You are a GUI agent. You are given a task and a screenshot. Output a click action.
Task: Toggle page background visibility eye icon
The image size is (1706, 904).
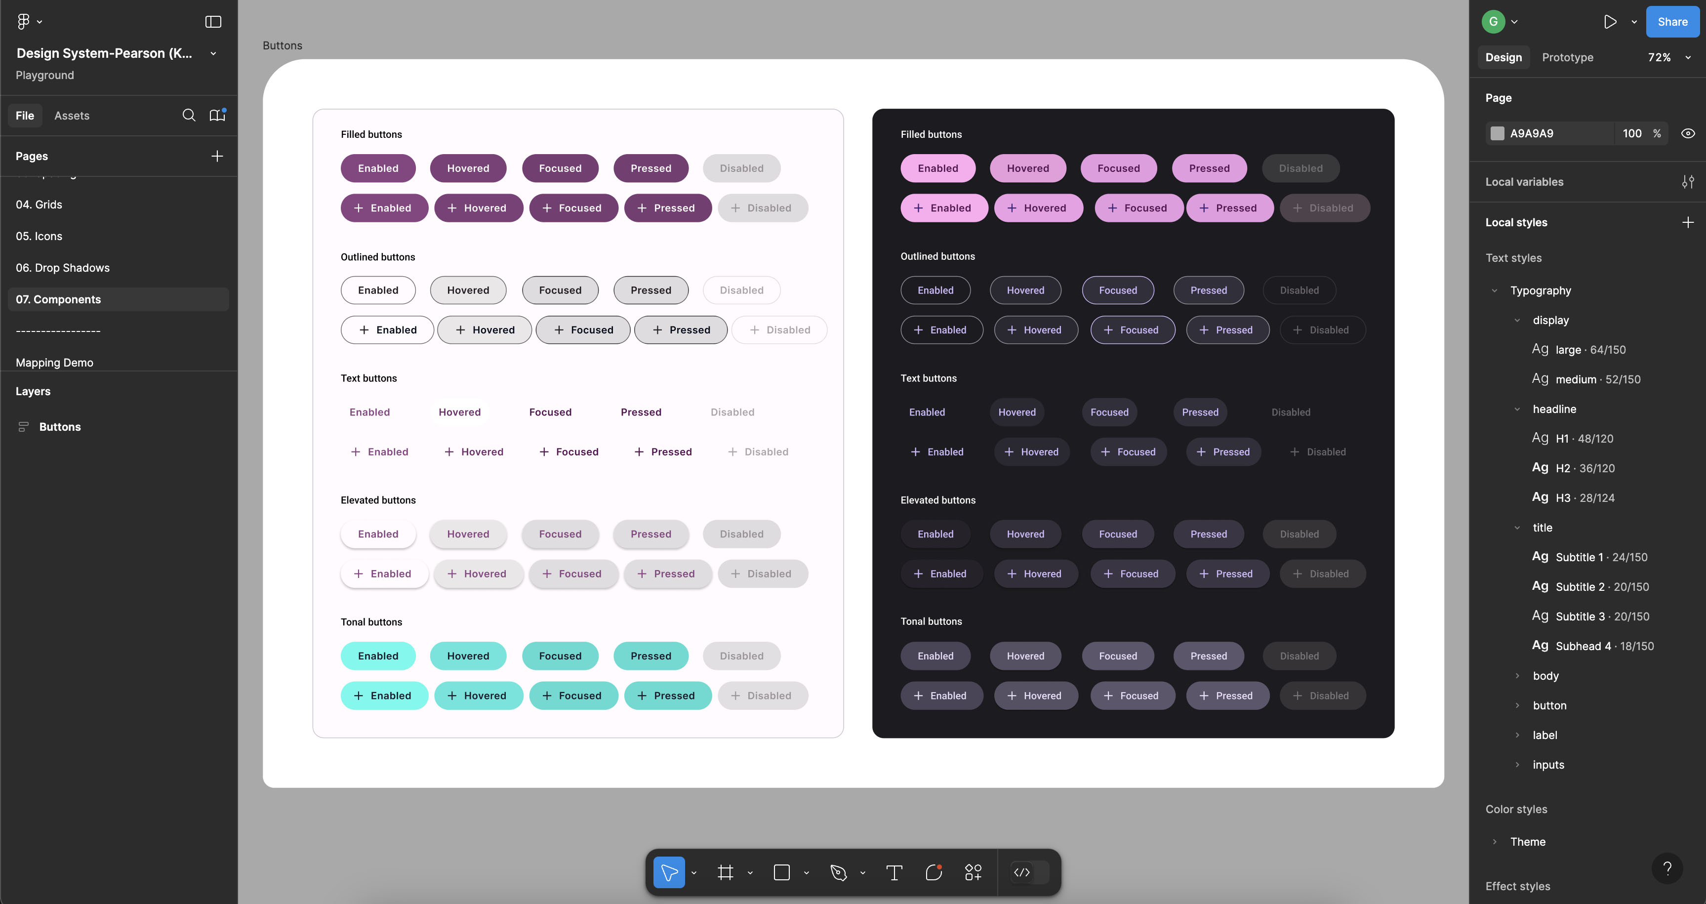point(1687,133)
